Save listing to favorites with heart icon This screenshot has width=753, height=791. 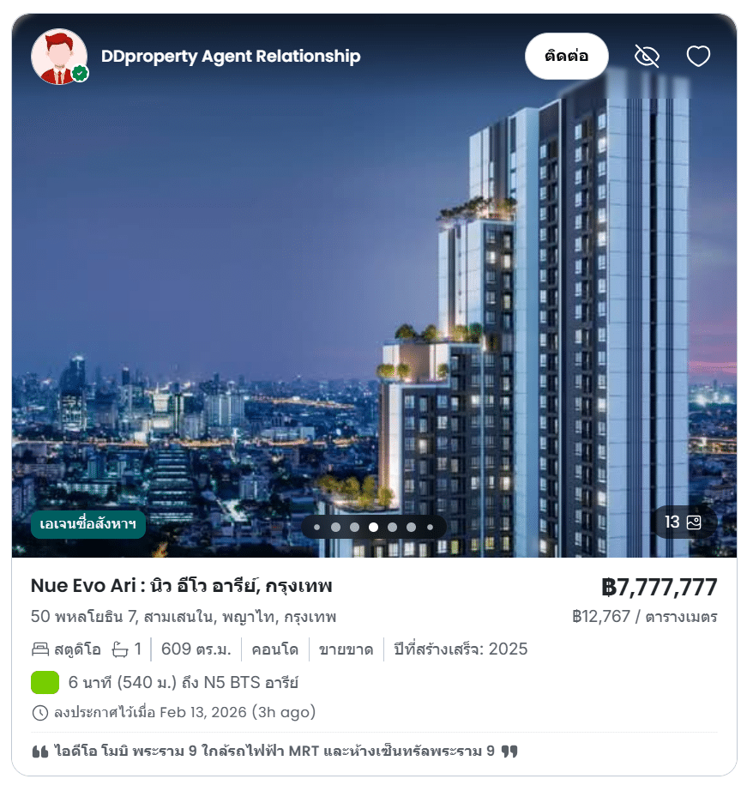coord(698,56)
